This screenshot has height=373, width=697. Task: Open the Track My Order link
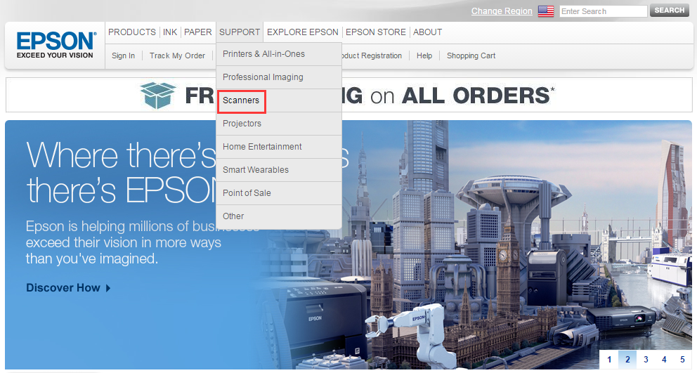point(177,55)
